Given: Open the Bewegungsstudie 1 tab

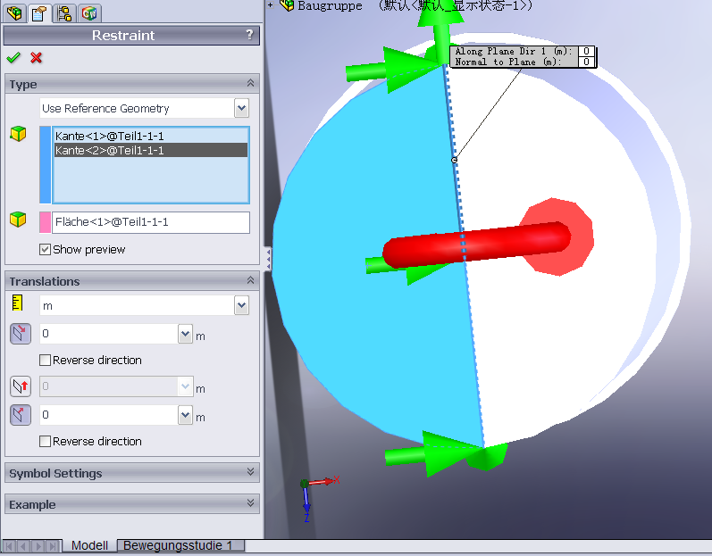Looking at the screenshot, I should pos(180,545).
